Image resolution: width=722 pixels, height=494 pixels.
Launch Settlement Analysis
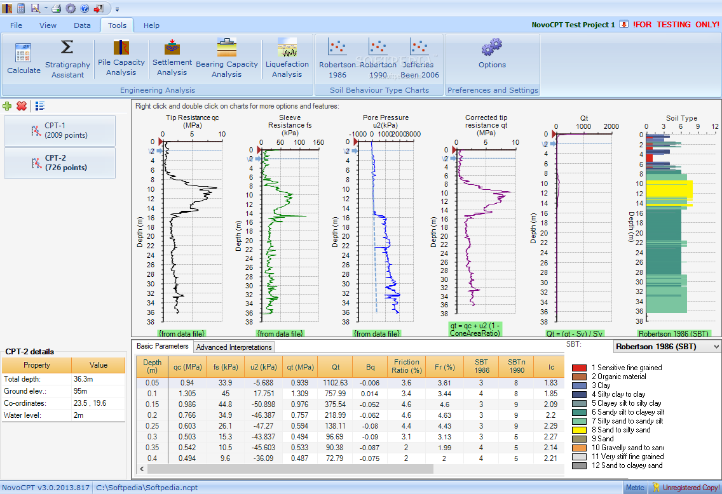tap(172, 58)
